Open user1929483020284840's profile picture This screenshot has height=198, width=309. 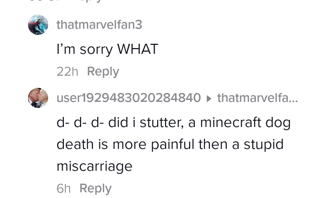pyautogui.click(x=38, y=98)
